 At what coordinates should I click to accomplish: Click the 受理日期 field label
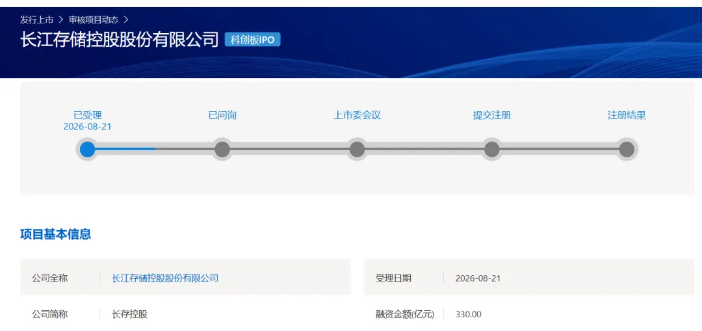393,278
